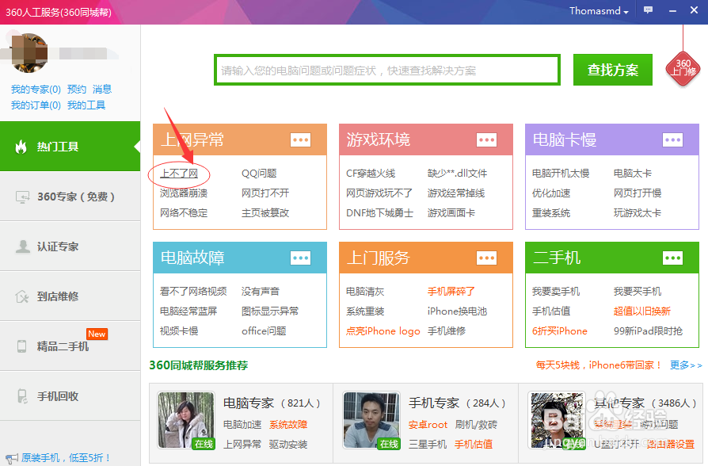Select 缺少**.dll文件 link
Viewport: 708px width, 466px height.
coord(458,174)
